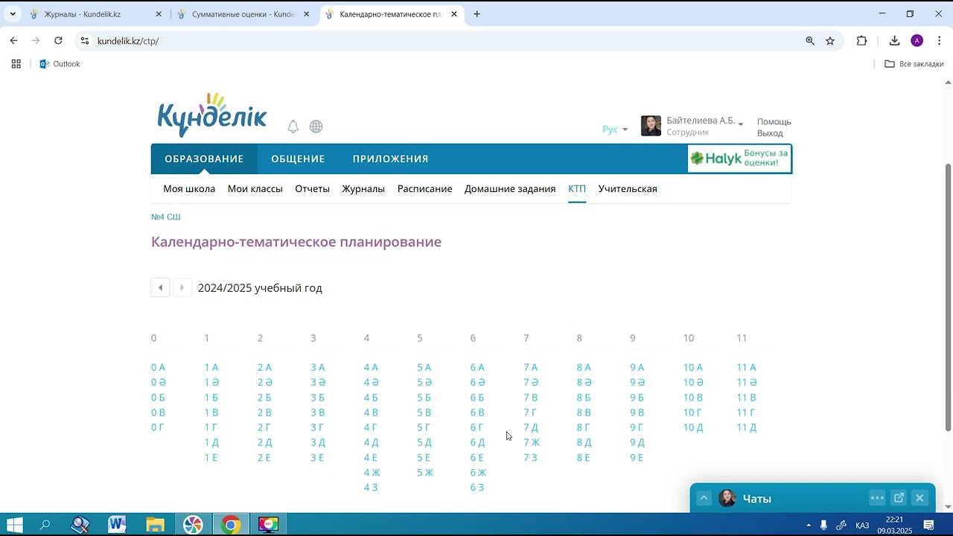Image resolution: width=953 pixels, height=536 pixels.
Task: Open the Chrome profile icon
Action: click(x=917, y=41)
